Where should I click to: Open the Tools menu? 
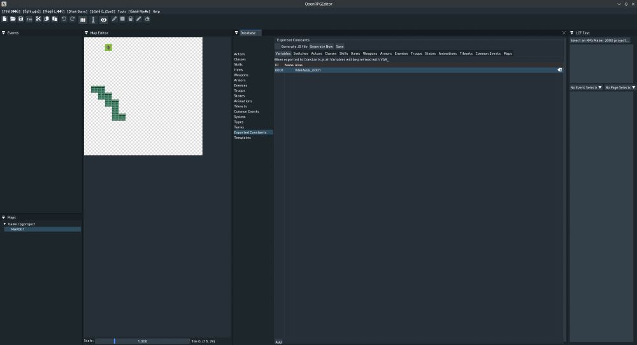[x=122, y=11]
